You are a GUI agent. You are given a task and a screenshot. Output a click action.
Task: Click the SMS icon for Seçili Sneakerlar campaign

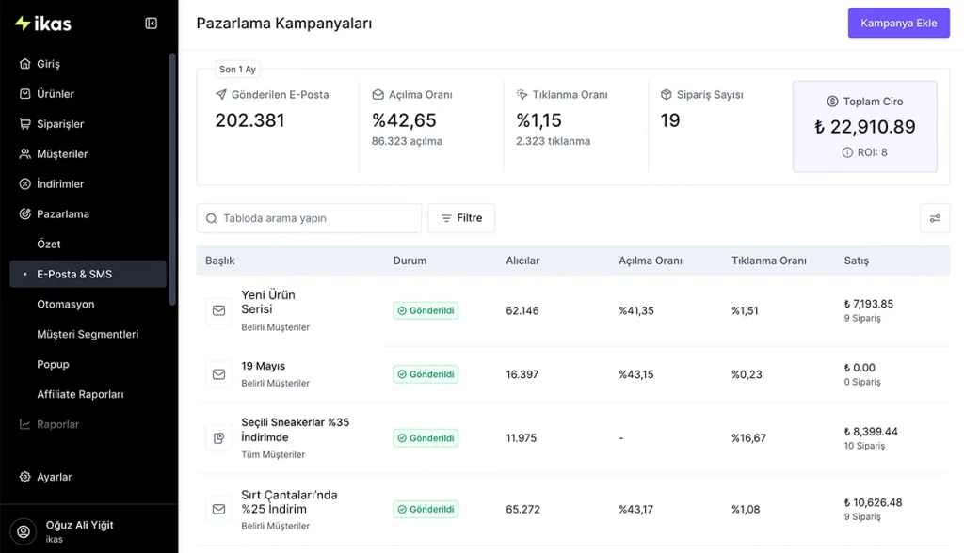(218, 438)
